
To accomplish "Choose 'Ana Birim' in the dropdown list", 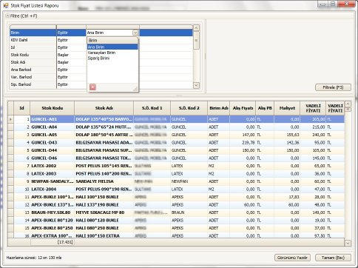I will click(112, 47).
